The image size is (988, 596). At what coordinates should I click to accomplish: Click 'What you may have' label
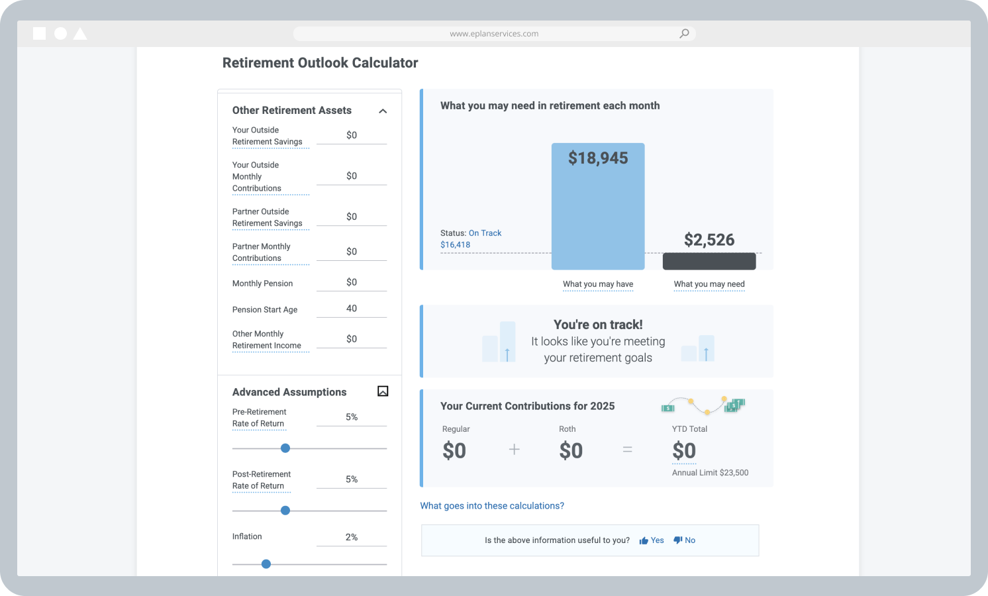tap(598, 284)
